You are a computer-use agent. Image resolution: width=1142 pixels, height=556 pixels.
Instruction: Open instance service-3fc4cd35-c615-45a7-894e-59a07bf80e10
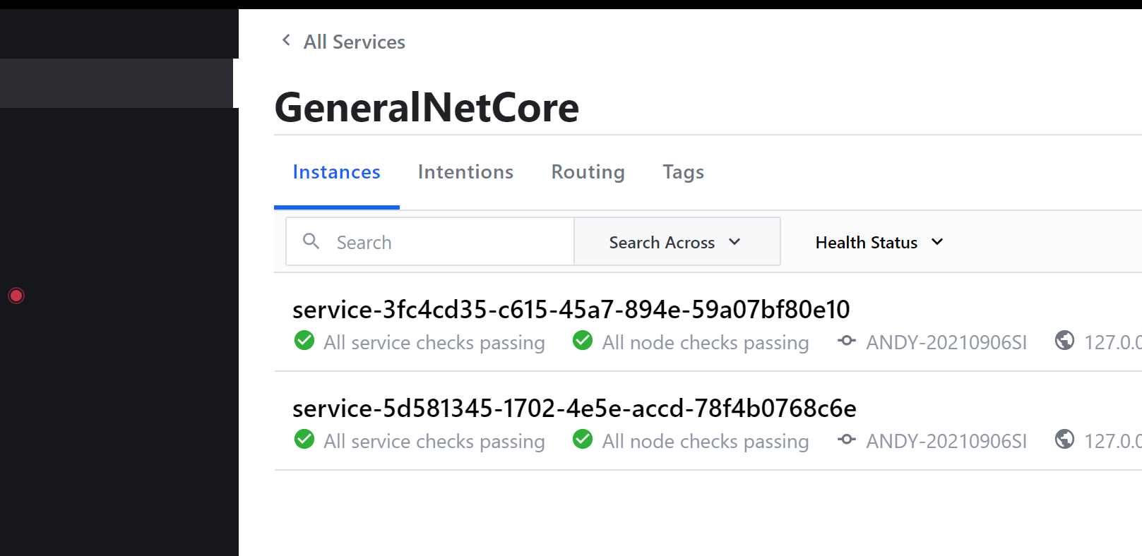[x=571, y=310]
